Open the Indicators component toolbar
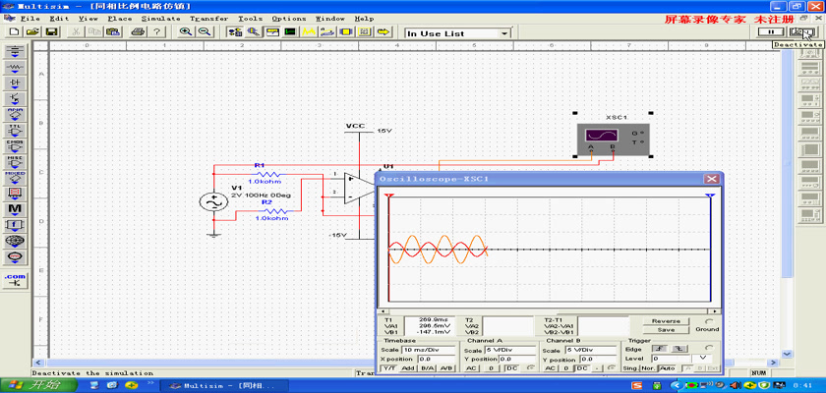Screen dimensions: 826x393 pyautogui.click(x=16, y=194)
